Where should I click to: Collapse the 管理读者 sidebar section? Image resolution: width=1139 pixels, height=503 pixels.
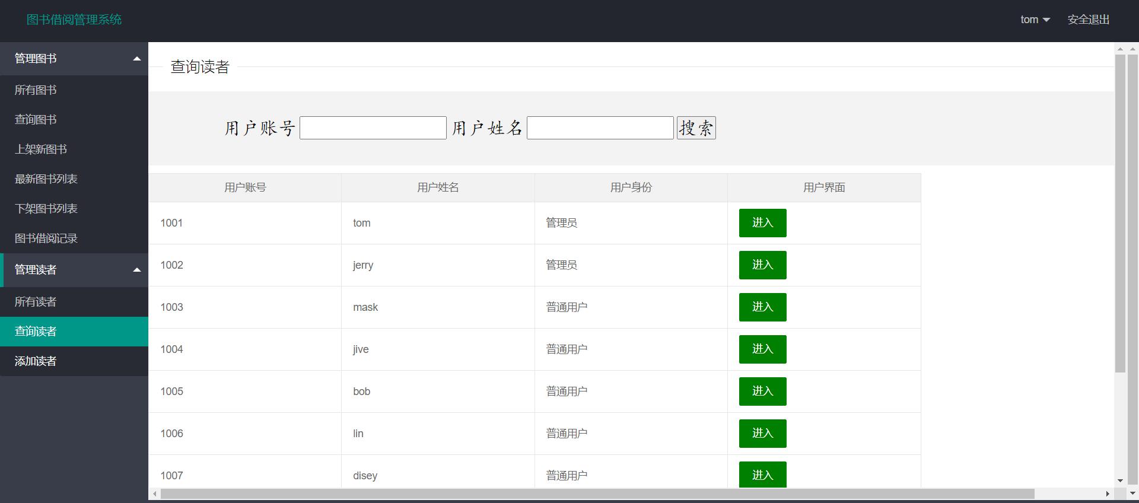[x=74, y=270]
